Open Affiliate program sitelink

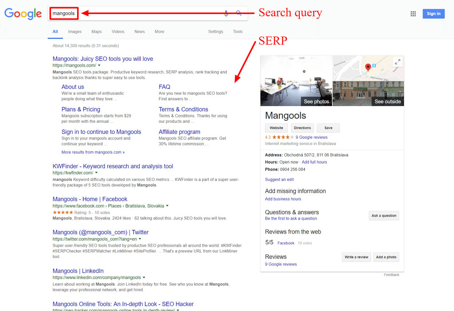point(179,132)
